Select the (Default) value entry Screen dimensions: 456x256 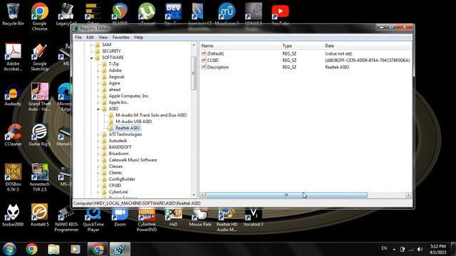click(x=215, y=54)
